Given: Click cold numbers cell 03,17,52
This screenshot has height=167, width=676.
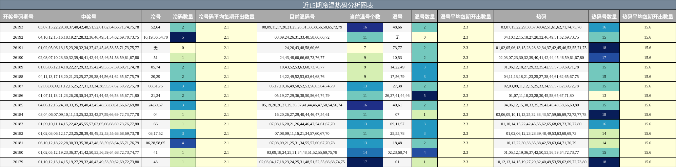Looking at the screenshot, I should (x=155, y=133).
